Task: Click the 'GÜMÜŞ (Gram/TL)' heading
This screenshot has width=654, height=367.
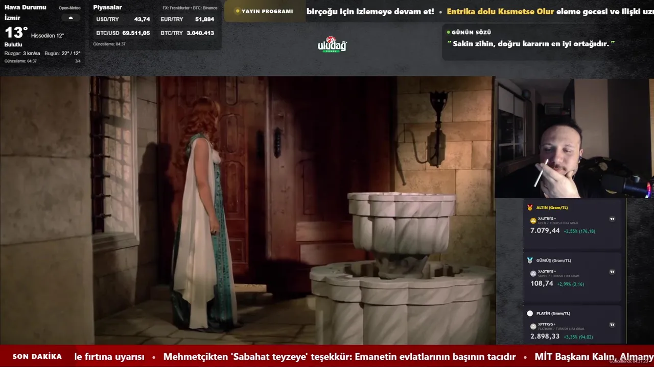Action: click(x=554, y=260)
